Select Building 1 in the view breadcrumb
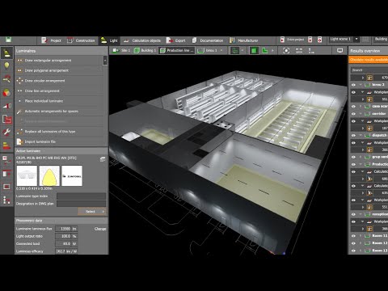The image size is (388, 291). click(x=145, y=50)
